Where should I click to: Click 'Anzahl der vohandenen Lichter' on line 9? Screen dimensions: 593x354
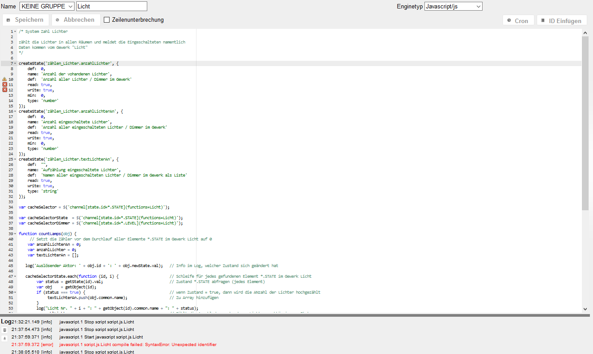click(x=75, y=74)
